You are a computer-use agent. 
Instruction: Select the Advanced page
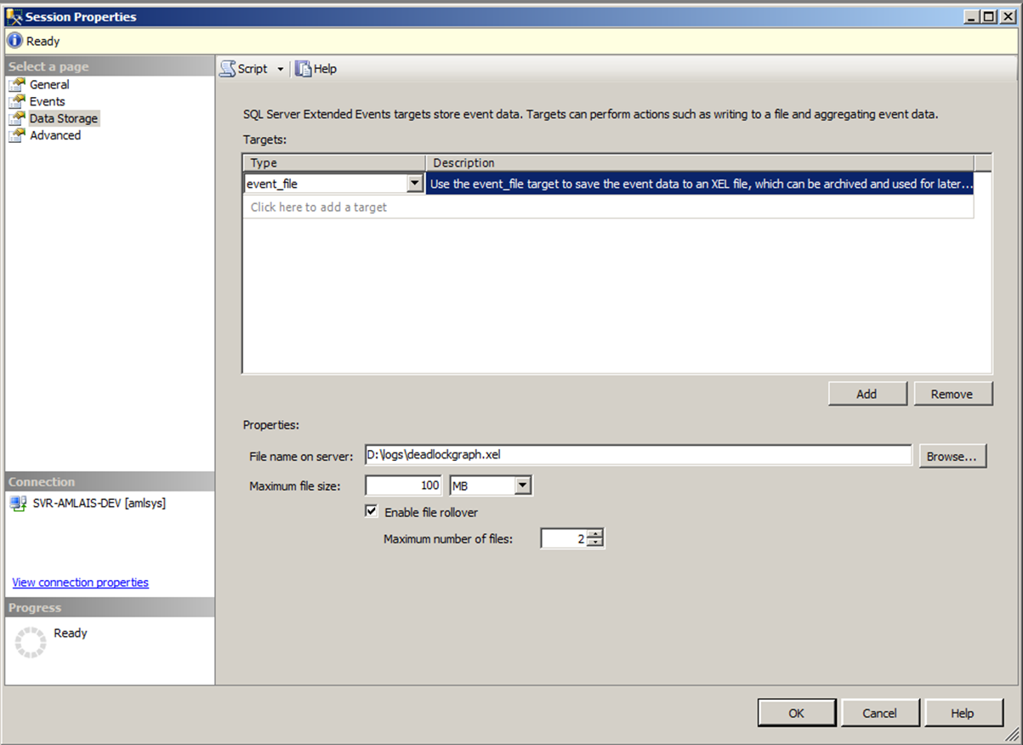coord(55,135)
